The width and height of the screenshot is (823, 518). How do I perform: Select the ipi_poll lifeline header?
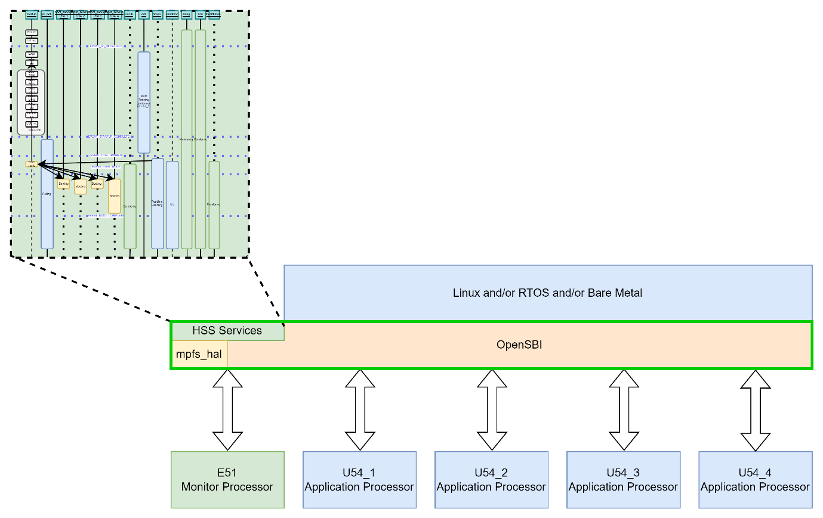(x=47, y=15)
